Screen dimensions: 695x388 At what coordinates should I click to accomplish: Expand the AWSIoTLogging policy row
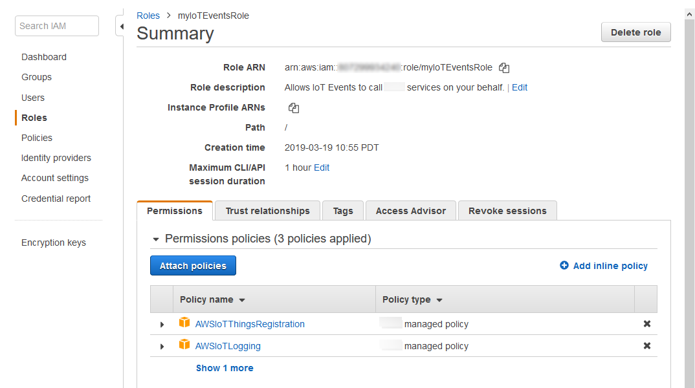click(x=162, y=347)
